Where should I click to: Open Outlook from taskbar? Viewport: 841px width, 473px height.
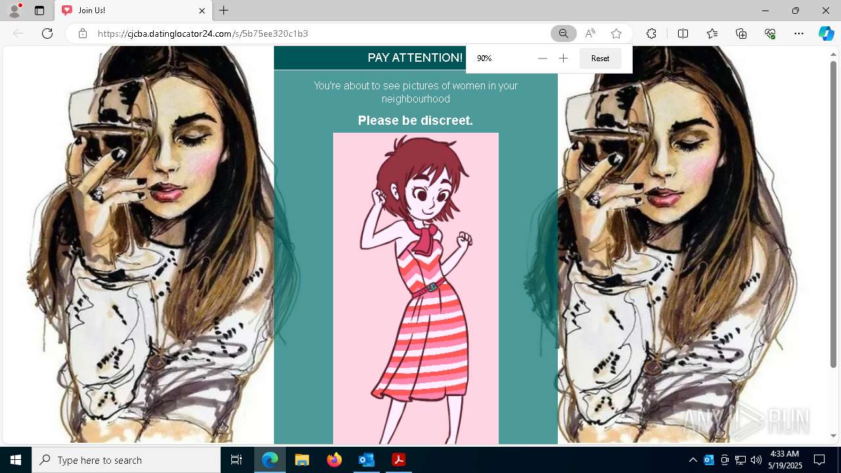click(x=366, y=460)
